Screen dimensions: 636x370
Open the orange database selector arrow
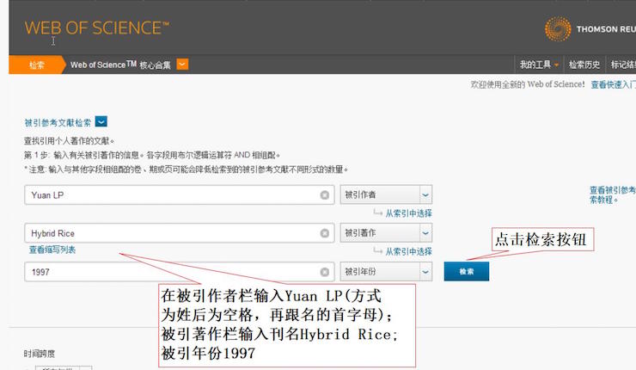tap(182, 65)
